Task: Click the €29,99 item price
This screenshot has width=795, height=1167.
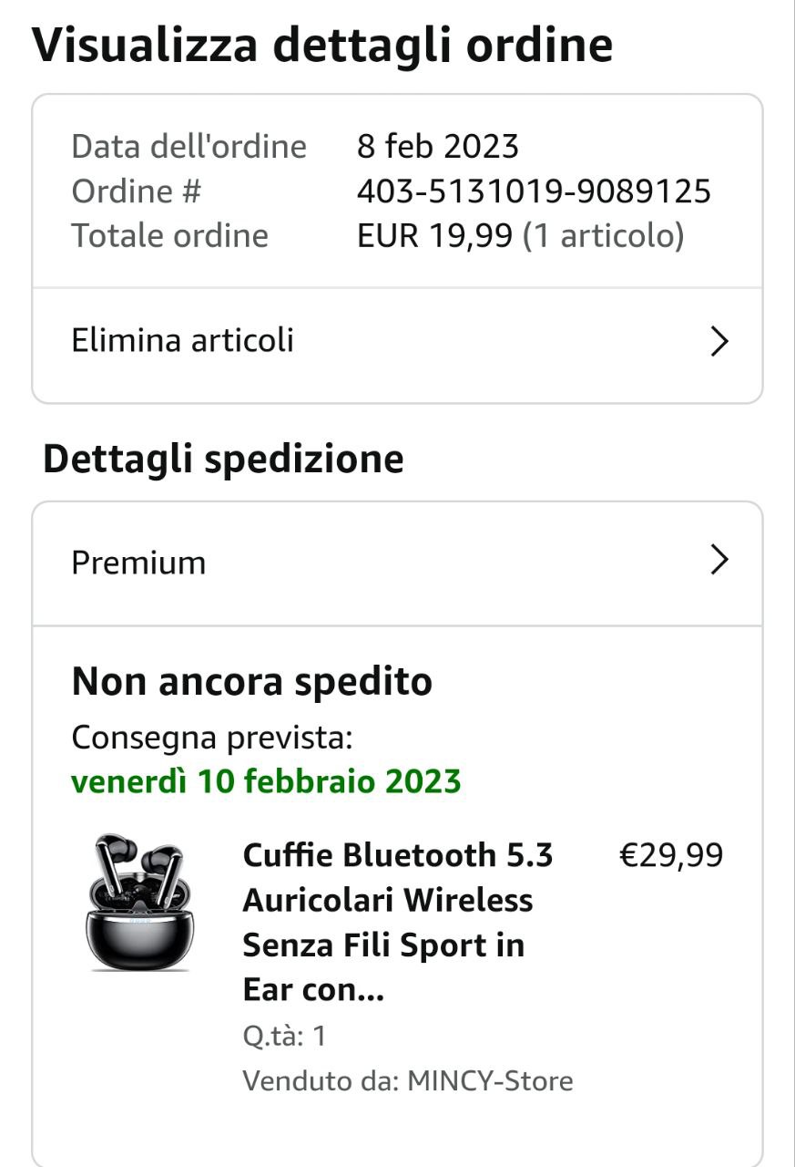Action: (671, 855)
